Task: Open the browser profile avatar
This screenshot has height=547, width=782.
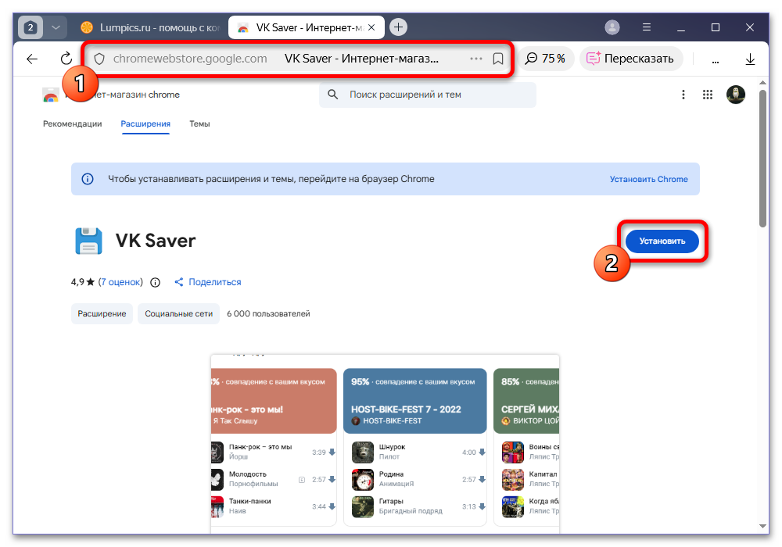Action: coord(612,27)
